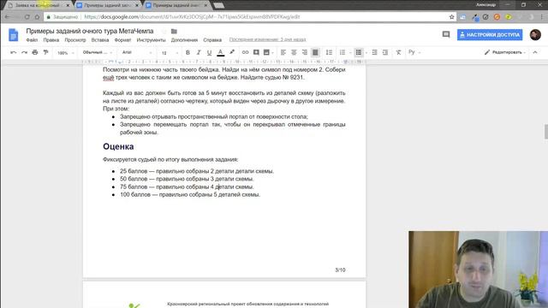Click the Оценка heading
This screenshot has width=548, height=308.
tap(118, 146)
